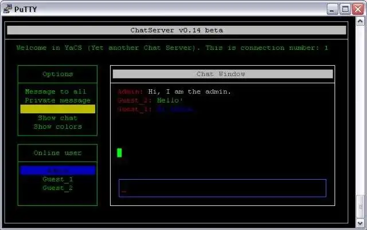367x230 pixels.
Task: Pick Guest_1 in the Online user list
Action: [57, 179]
